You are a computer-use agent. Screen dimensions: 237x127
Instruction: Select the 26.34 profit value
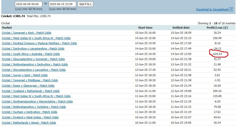(217, 123)
